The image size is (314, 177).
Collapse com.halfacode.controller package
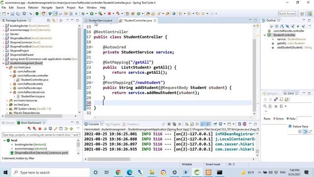coord(11,76)
